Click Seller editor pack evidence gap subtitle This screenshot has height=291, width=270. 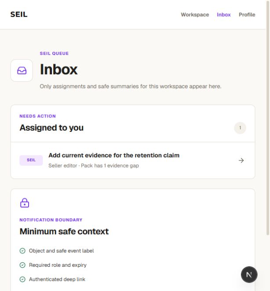pyautogui.click(x=94, y=166)
